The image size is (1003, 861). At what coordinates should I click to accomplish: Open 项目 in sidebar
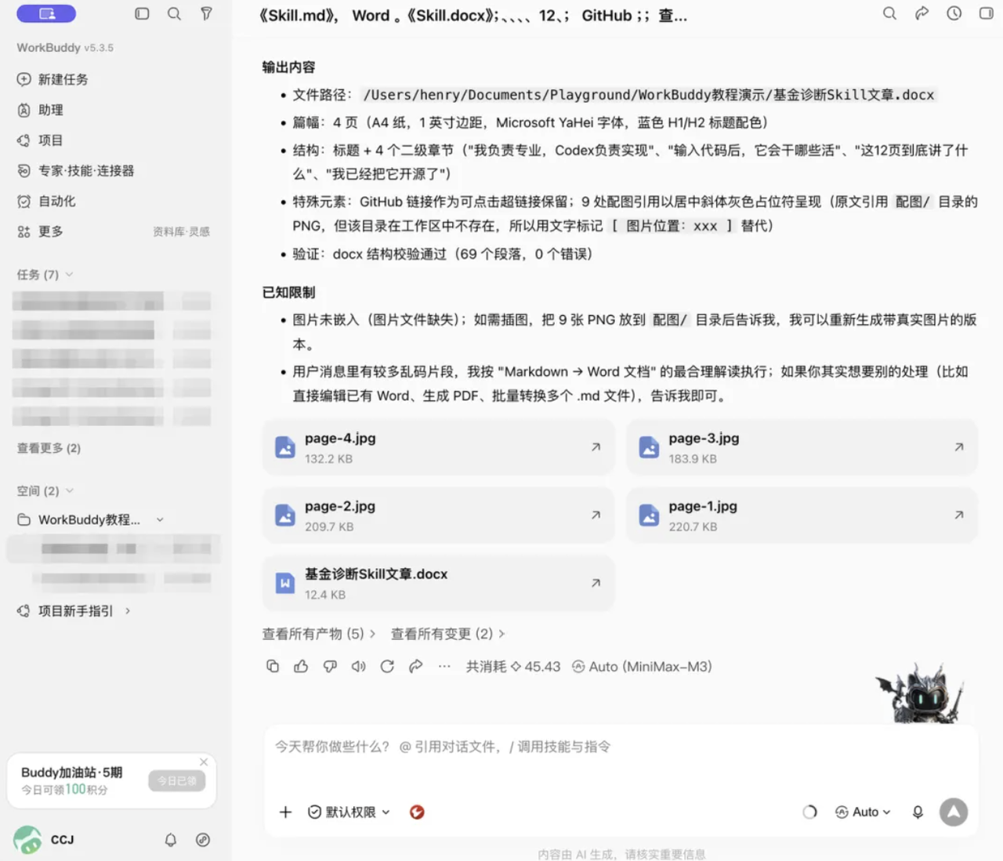(x=40, y=140)
